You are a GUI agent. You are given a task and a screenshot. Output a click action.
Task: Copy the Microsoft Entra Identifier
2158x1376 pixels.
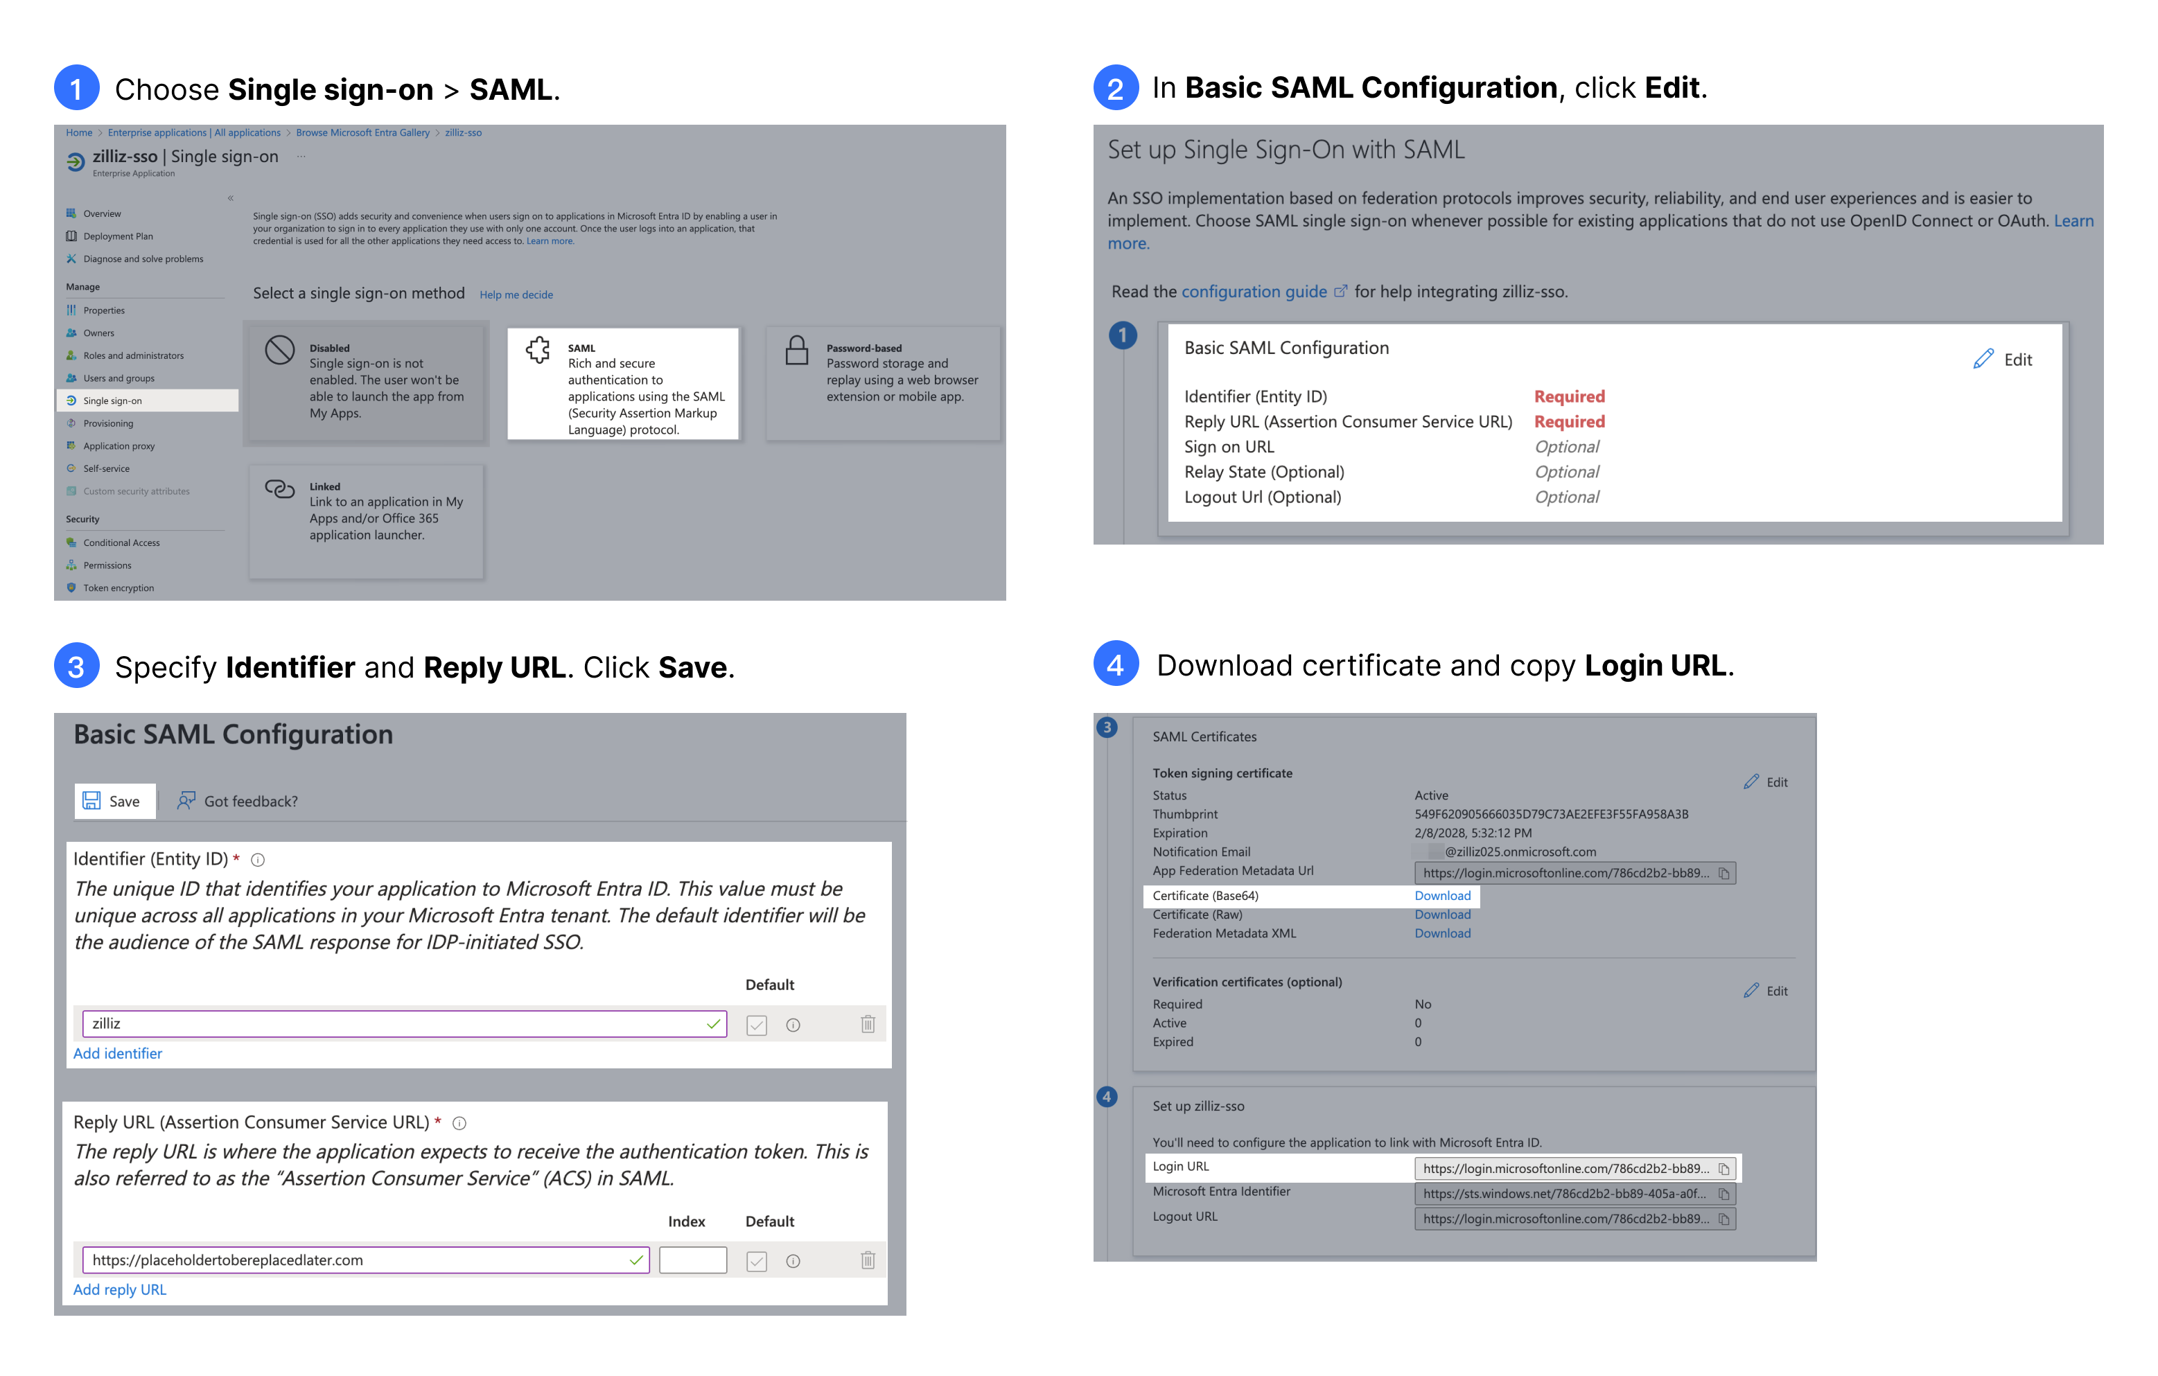(x=1723, y=1194)
